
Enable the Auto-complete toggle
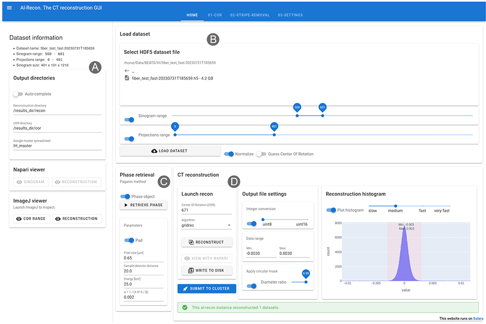tap(18, 94)
